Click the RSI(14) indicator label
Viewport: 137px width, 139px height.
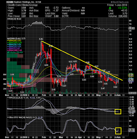pos(14,19)
